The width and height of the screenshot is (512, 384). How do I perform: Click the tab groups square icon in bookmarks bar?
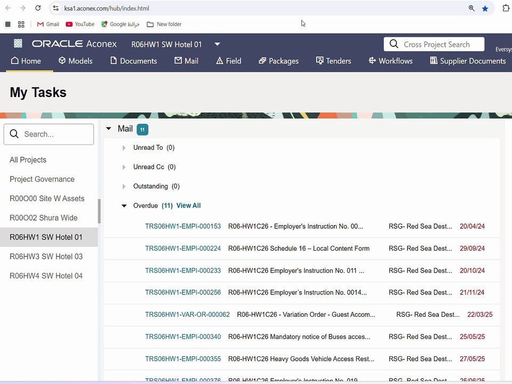[8, 24]
